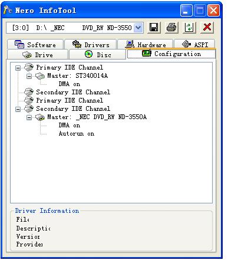Click the Provider label in Driver Information
Viewport: 228px width, 260px height.
coord(29,244)
